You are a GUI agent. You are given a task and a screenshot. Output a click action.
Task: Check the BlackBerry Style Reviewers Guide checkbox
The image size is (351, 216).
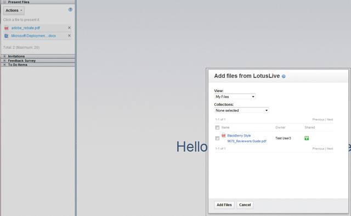coord(217,138)
